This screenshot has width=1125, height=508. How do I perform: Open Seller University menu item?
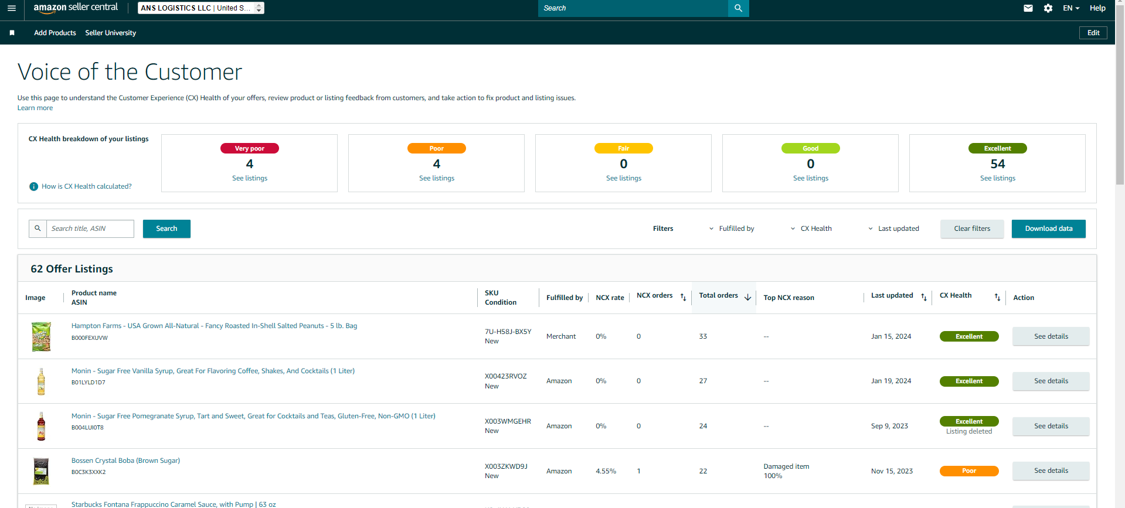click(111, 33)
